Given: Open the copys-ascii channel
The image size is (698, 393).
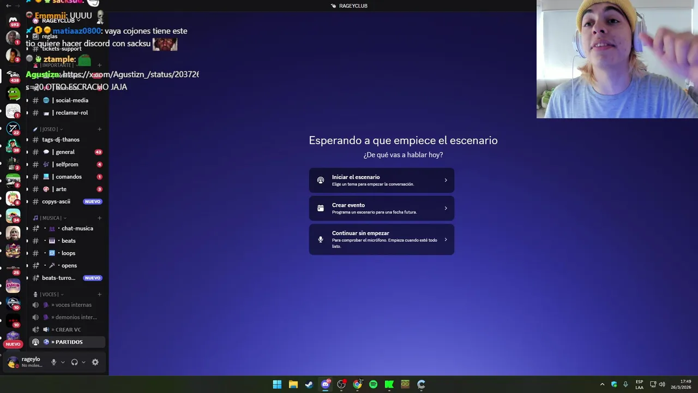Looking at the screenshot, I should (x=67, y=201).
